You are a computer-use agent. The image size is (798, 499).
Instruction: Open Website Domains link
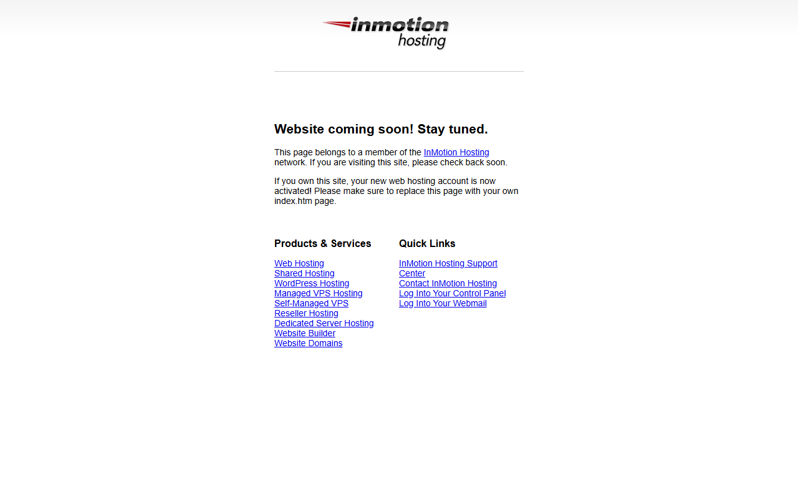click(308, 343)
